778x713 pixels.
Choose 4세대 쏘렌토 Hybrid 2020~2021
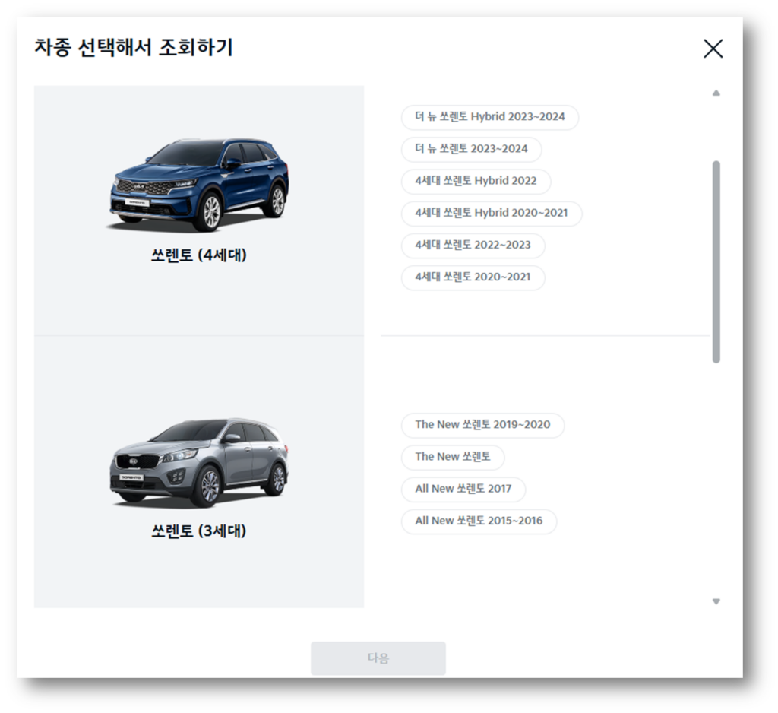tap(490, 214)
